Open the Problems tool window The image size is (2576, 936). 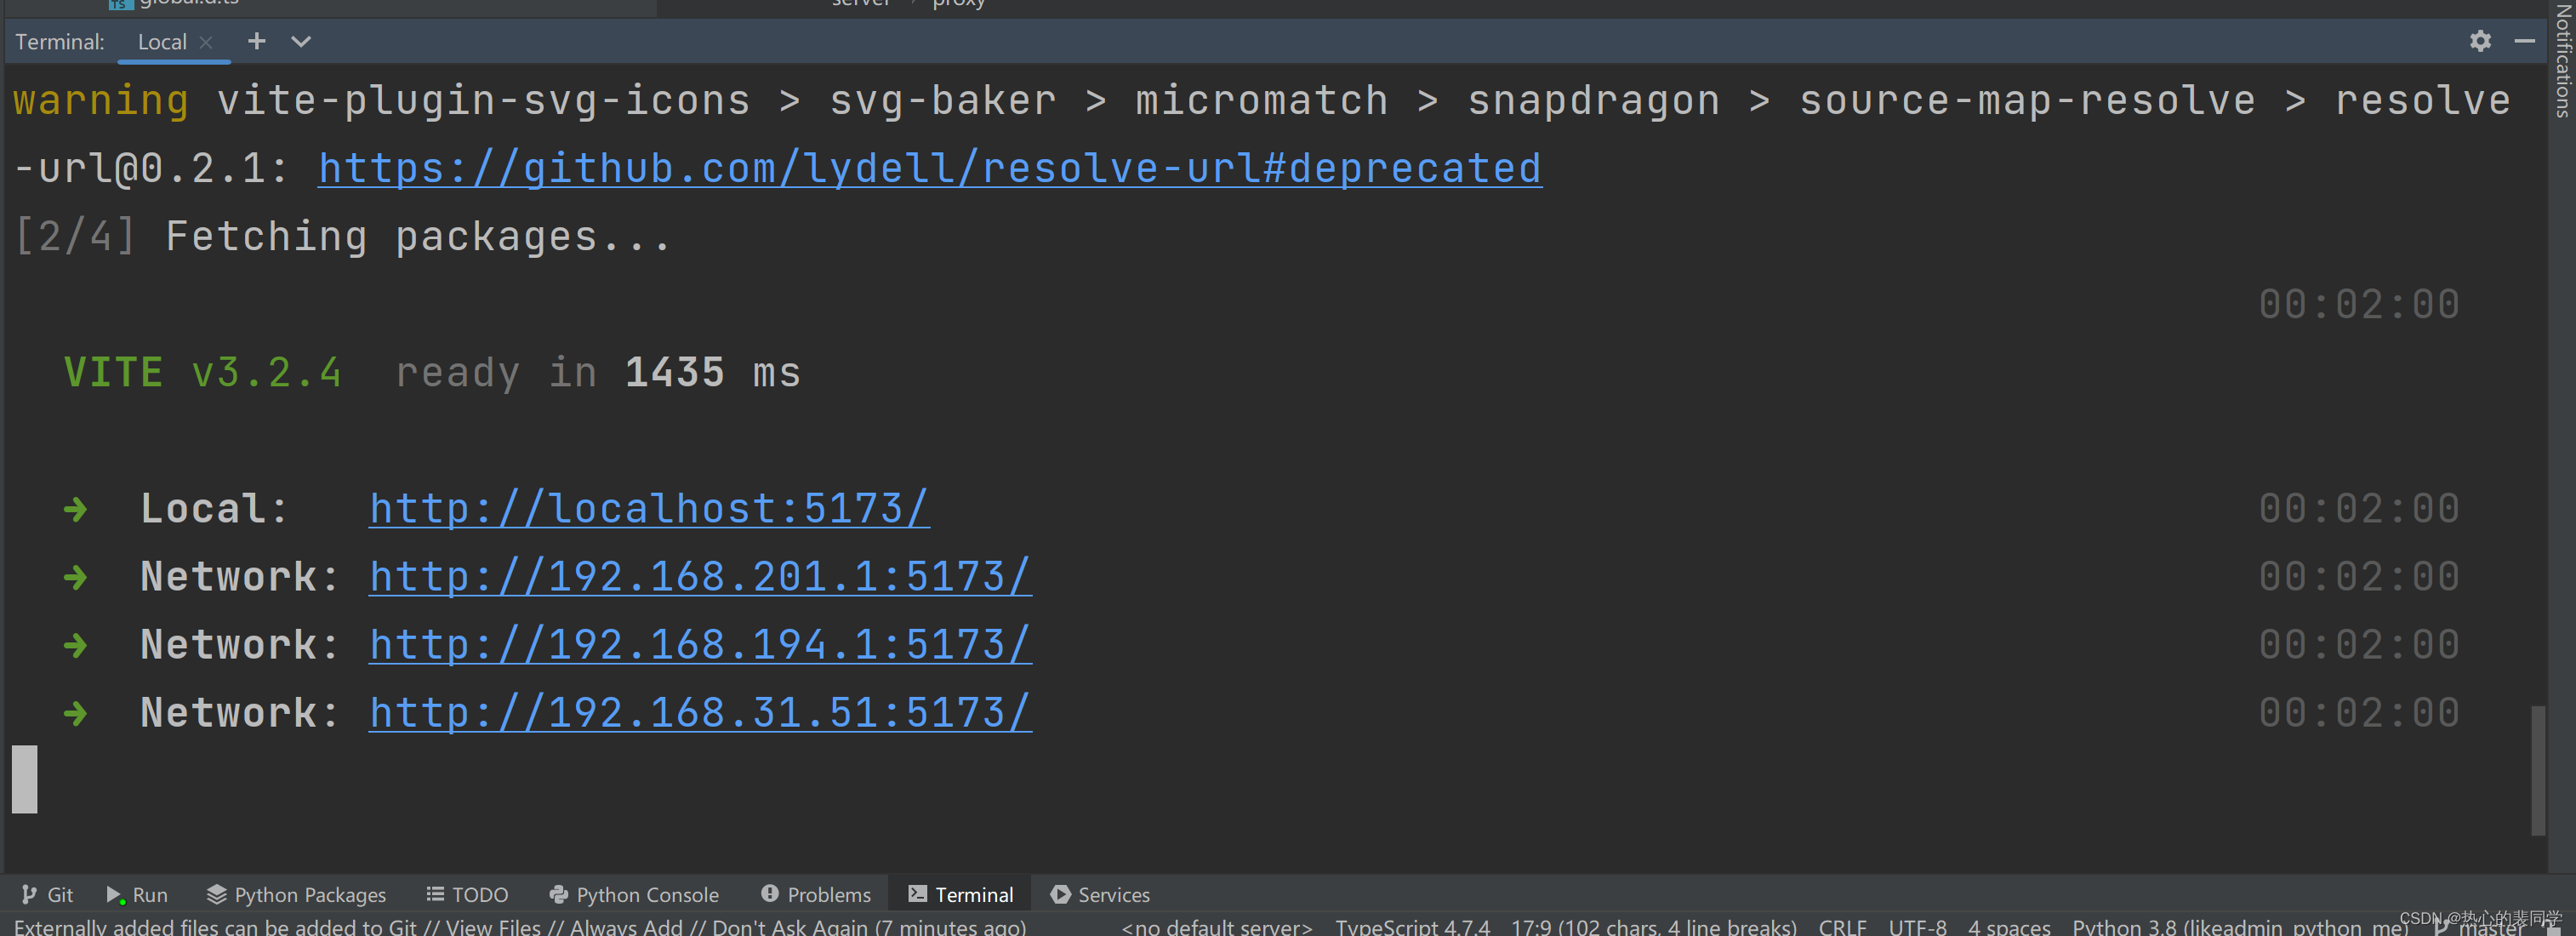(x=816, y=894)
